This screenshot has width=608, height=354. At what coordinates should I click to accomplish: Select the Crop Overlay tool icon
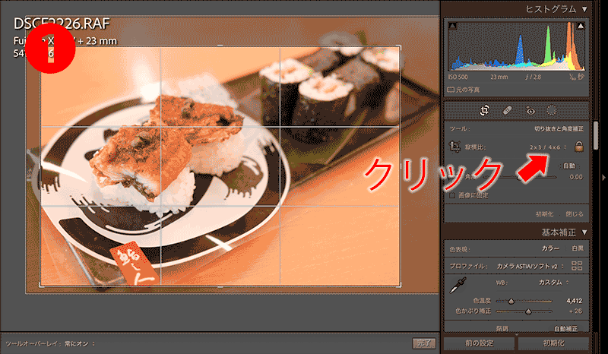pyautogui.click(x=484, y=110)
